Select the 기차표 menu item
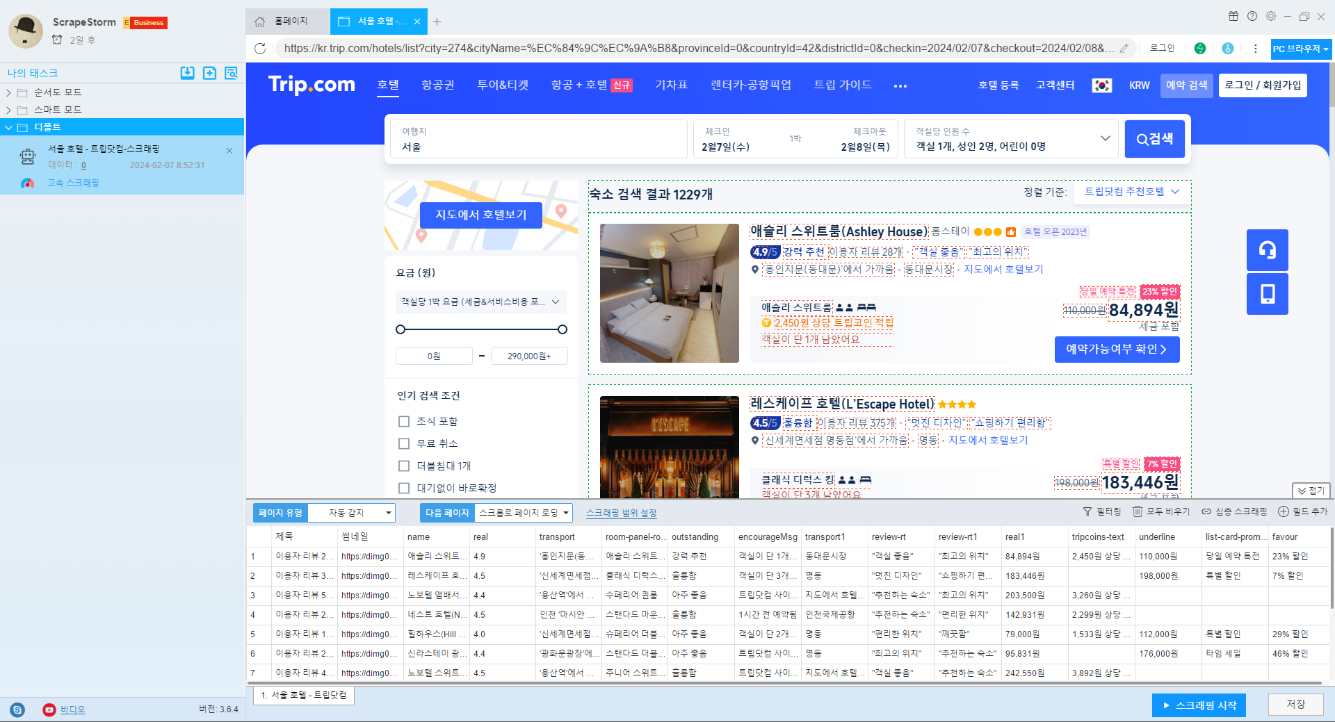 [671, 85]
